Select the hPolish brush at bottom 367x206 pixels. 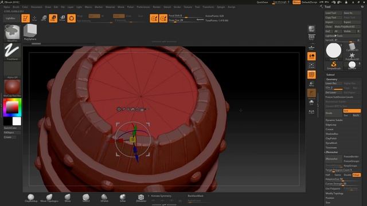104,198
